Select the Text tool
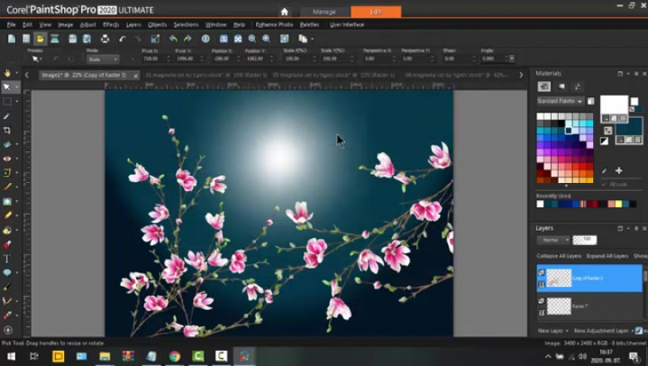 click(x=7, y=259)
